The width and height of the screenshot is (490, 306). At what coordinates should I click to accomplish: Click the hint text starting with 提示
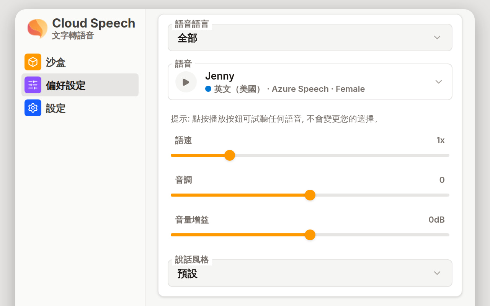(x=276, y=119)
